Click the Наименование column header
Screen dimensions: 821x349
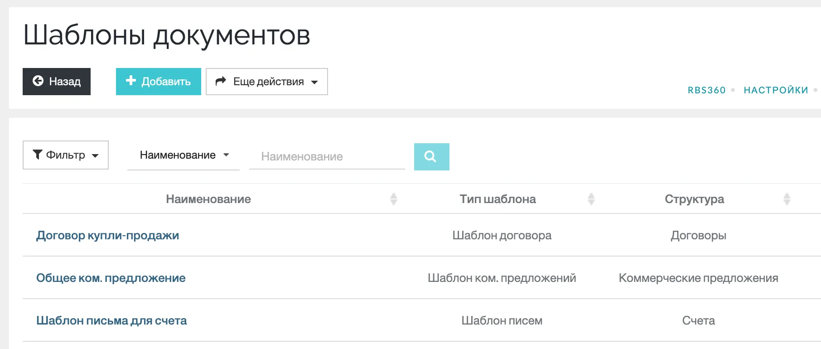(x=208, y=199)
